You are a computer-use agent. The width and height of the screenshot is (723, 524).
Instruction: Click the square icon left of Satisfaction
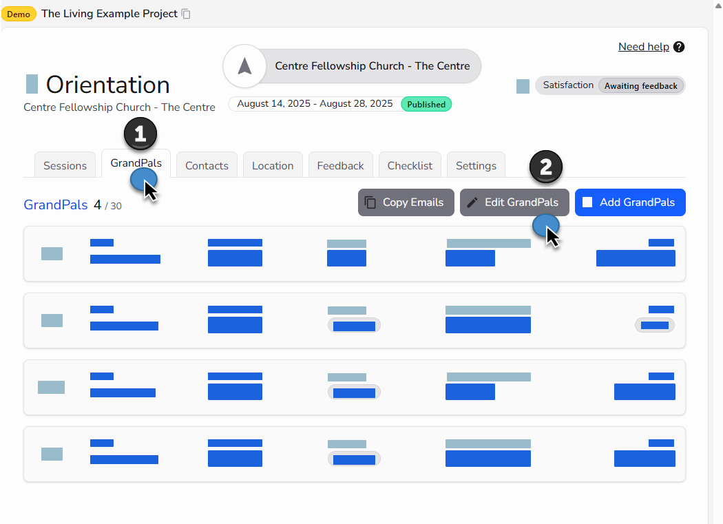(523, 86)
